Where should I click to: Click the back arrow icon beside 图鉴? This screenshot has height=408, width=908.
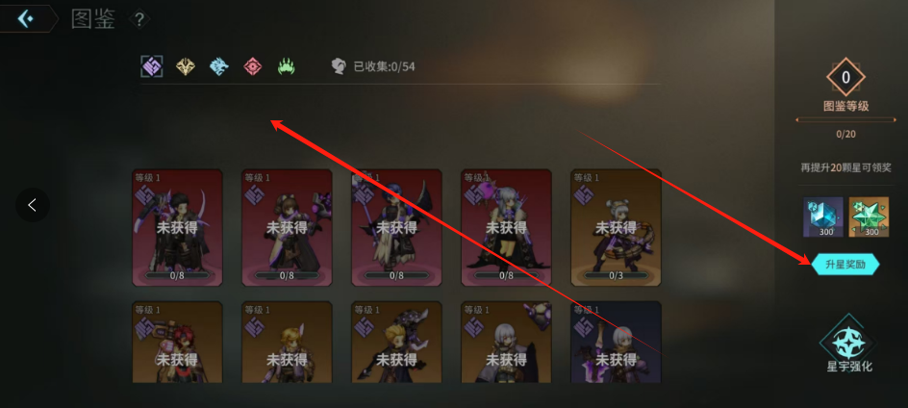[x=25, y=18]
